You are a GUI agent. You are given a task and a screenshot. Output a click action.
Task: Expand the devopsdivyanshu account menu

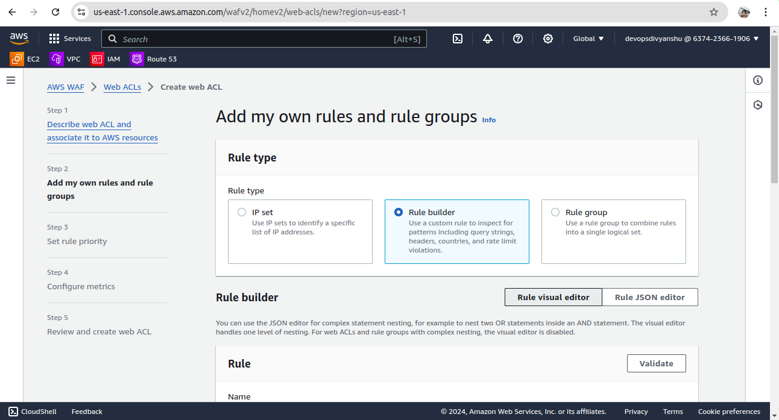pos(692,39)
